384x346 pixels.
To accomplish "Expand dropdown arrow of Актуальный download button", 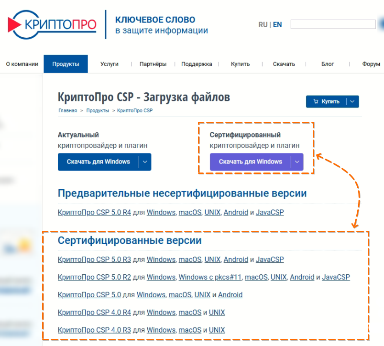I will click(145, 162).
